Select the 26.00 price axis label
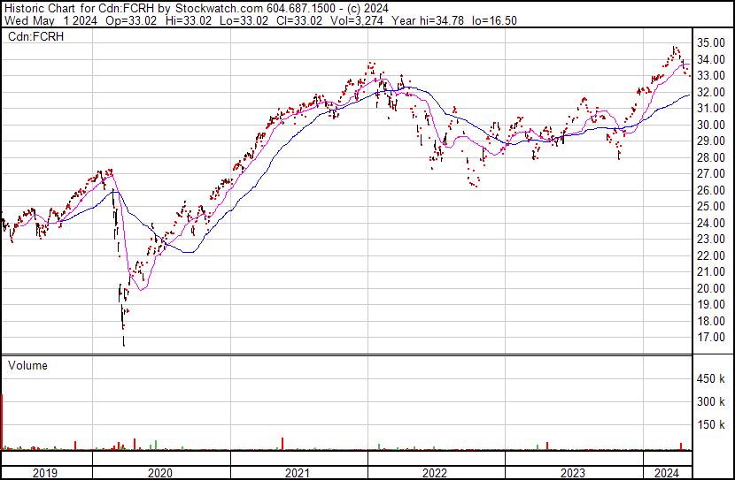The image size is (735, 480). coord(711,190)
